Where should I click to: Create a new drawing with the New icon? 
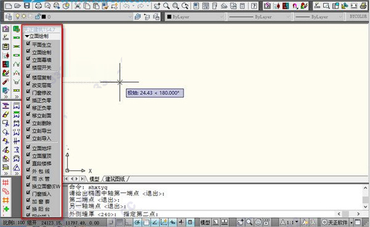[x=8, y=6]
